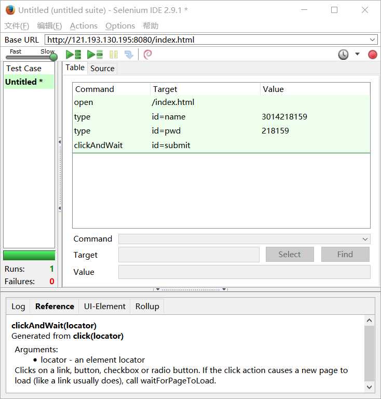Click the value 3014218159 cell

[x=284, y=116]
